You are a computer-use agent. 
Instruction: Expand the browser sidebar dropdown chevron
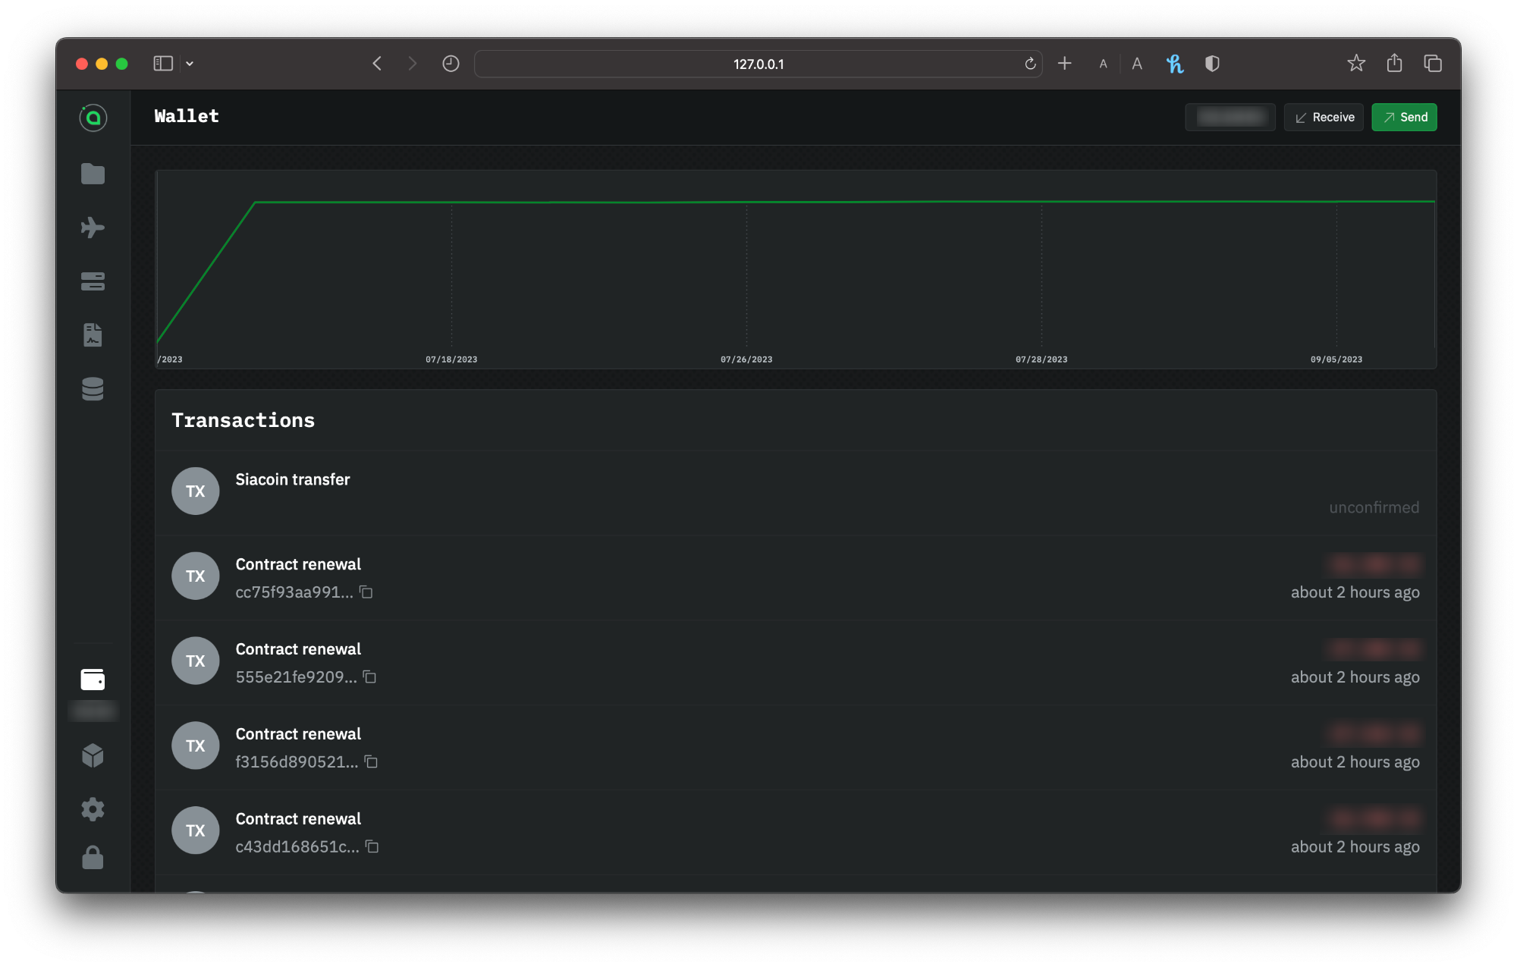pyautogui.click(x=190, y=64)
